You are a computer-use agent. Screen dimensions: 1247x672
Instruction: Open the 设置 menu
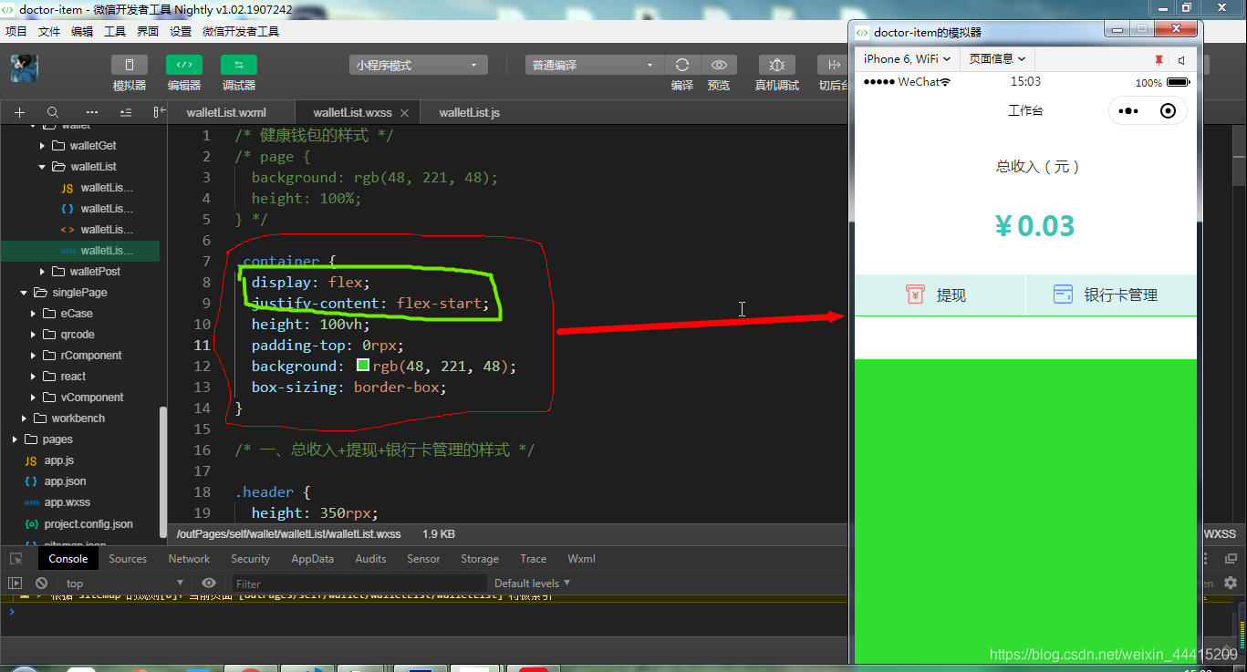[181, 31]
